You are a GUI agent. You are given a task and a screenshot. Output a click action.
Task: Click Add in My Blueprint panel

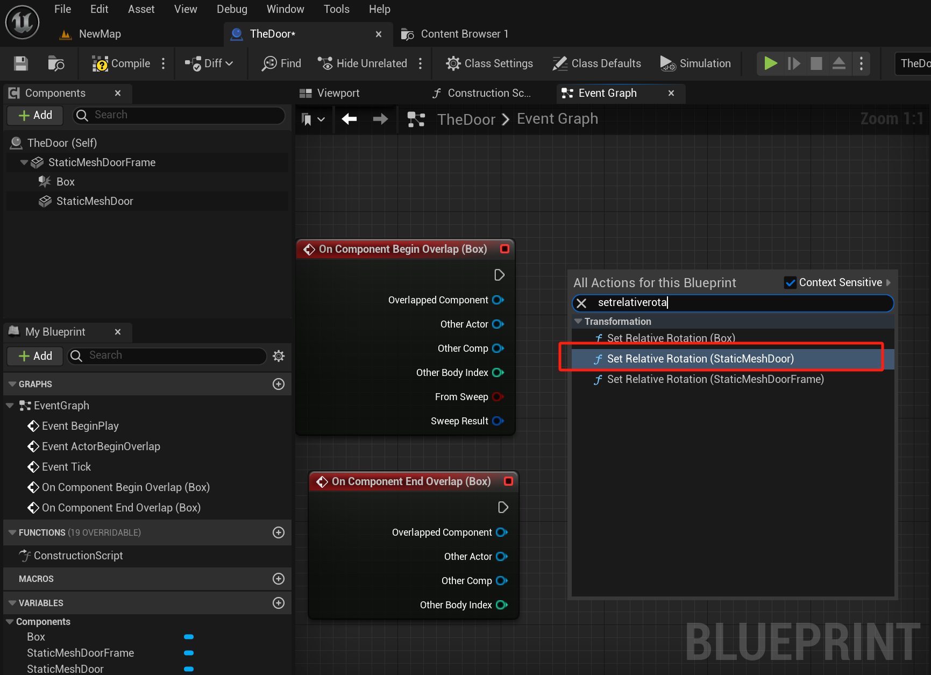click(35, 356)
